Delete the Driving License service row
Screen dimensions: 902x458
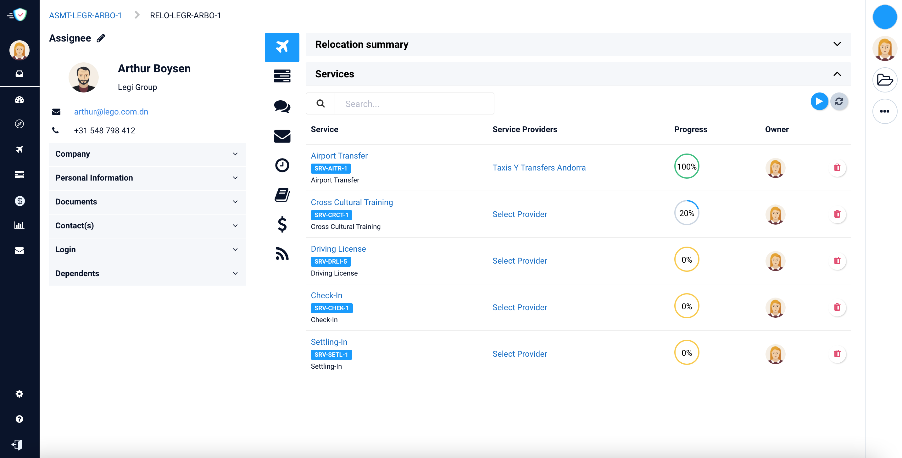(837, 260)
